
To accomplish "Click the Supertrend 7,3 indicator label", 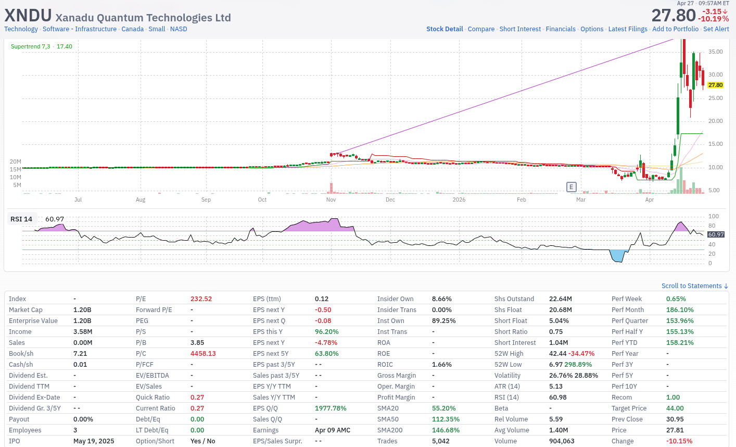I will [30, 46].
